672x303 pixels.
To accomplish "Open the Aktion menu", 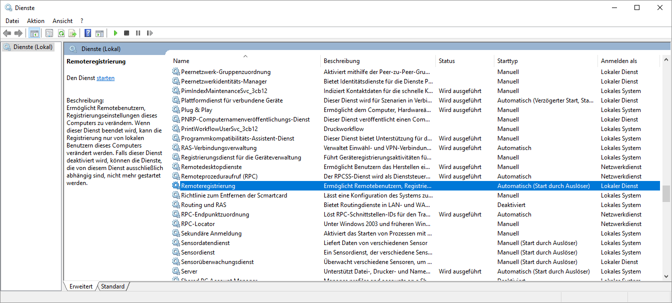I will (36, 21).
